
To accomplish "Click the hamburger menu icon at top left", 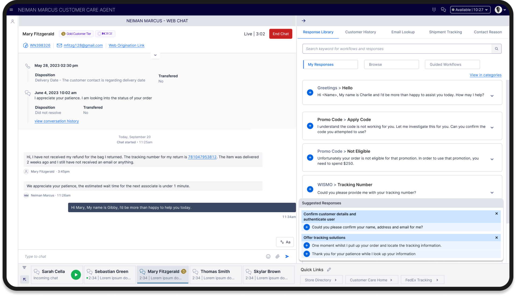I will pos(11,10).
